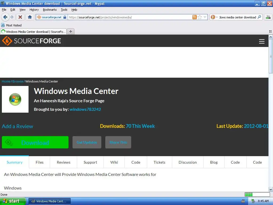Open the windows783242 author link
273x205 pixels.
point(85,109)
